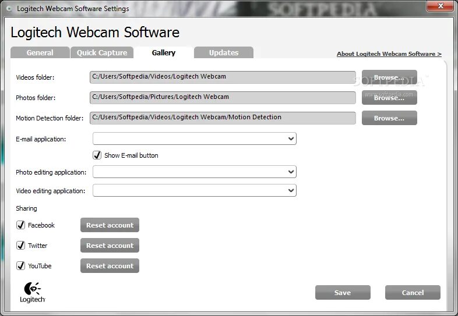Click the Motion Detection folder: label
Viewport: 458px width, 316px height.
[x=50, y=118]
